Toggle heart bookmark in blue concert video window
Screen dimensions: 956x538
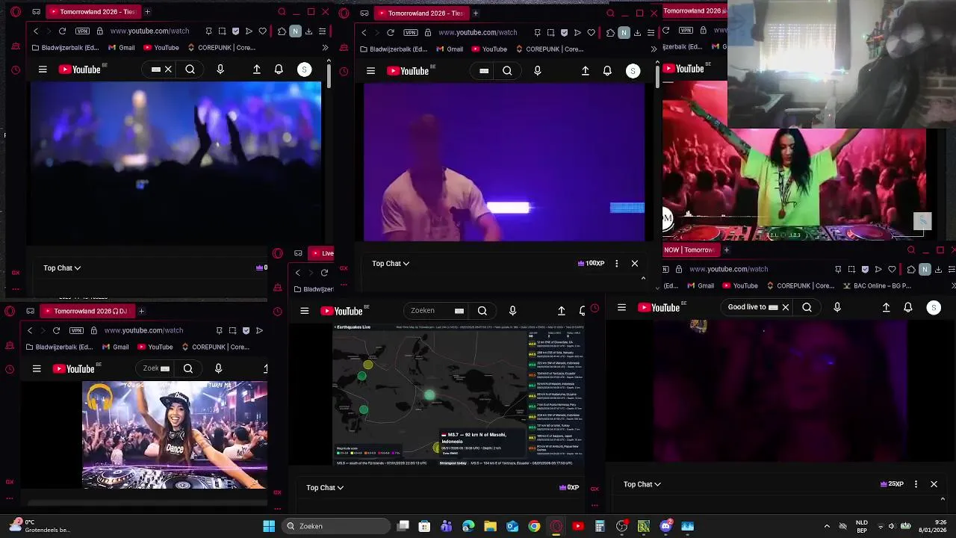coord(262,31)
